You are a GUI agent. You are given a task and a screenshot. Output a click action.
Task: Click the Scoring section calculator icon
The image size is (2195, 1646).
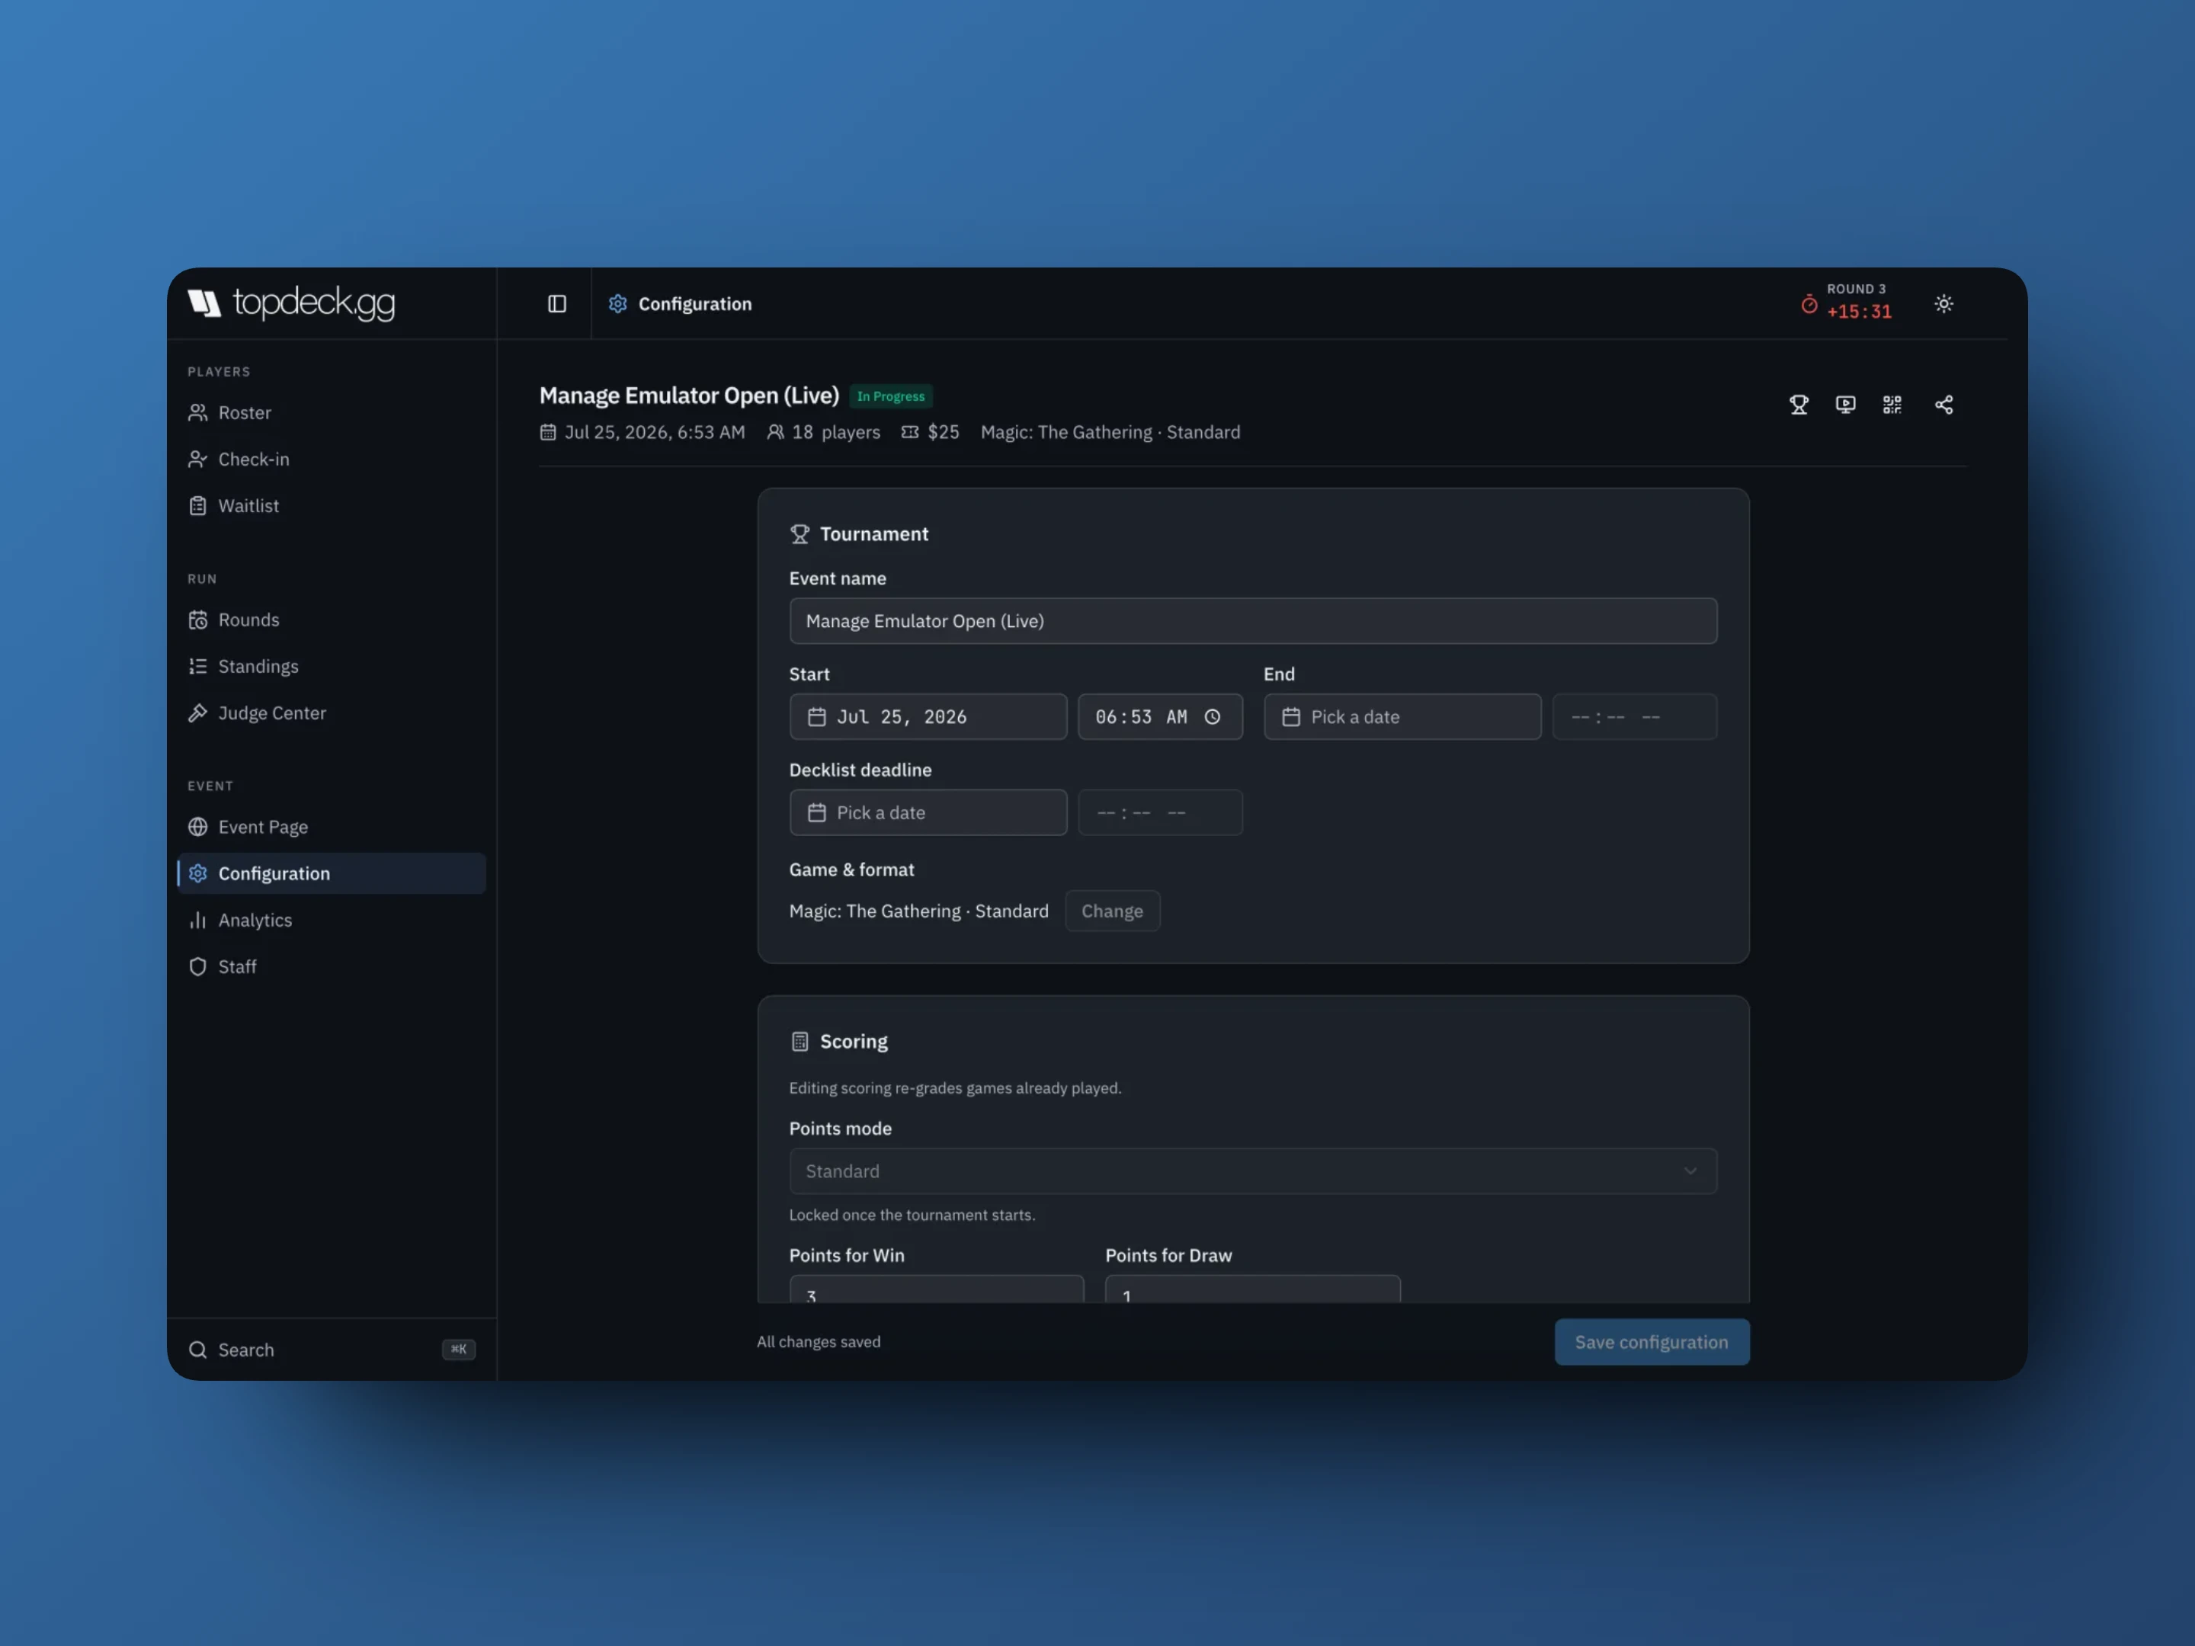point(799,1042)
